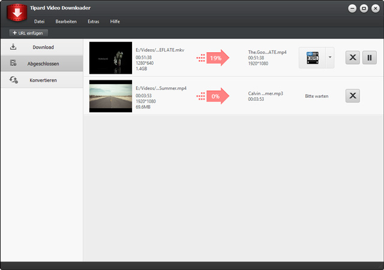Select the Konvertieren sidebar tab
384x270 pixels.
pos(42,80)
